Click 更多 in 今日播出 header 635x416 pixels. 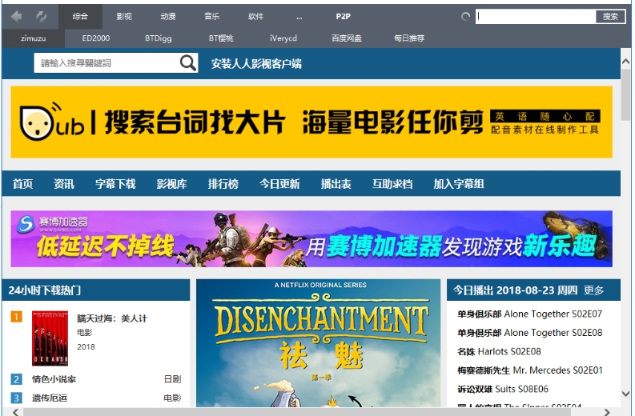tap(593, 290)
